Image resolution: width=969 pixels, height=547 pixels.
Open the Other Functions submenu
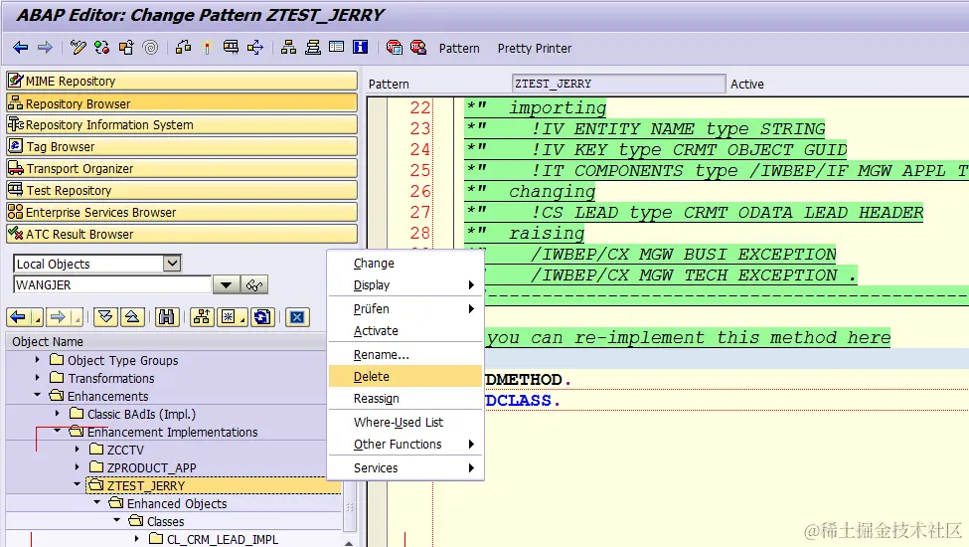[404, 445]
